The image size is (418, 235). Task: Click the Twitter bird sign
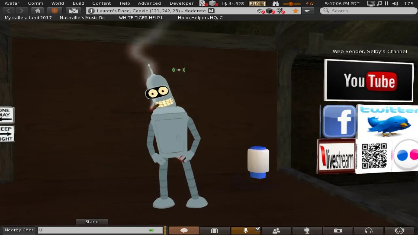[x=387, y=122]
